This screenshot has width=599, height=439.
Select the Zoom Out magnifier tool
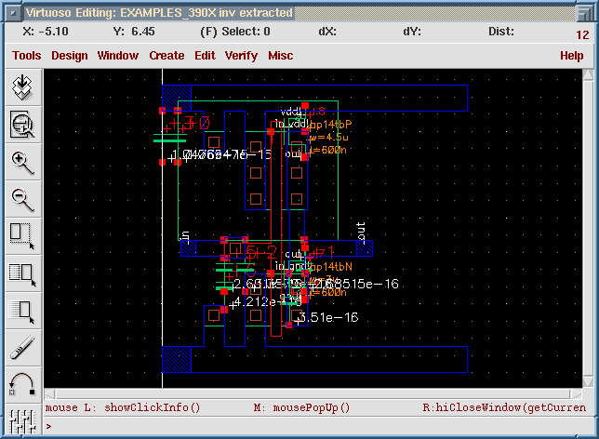click(x=22, y=199)
